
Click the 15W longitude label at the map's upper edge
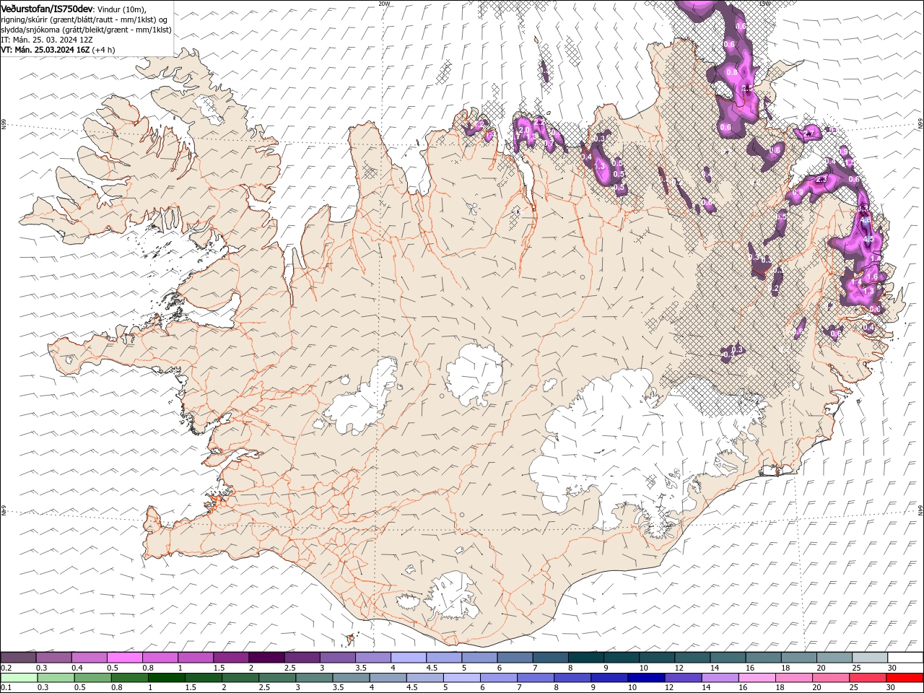764,3
